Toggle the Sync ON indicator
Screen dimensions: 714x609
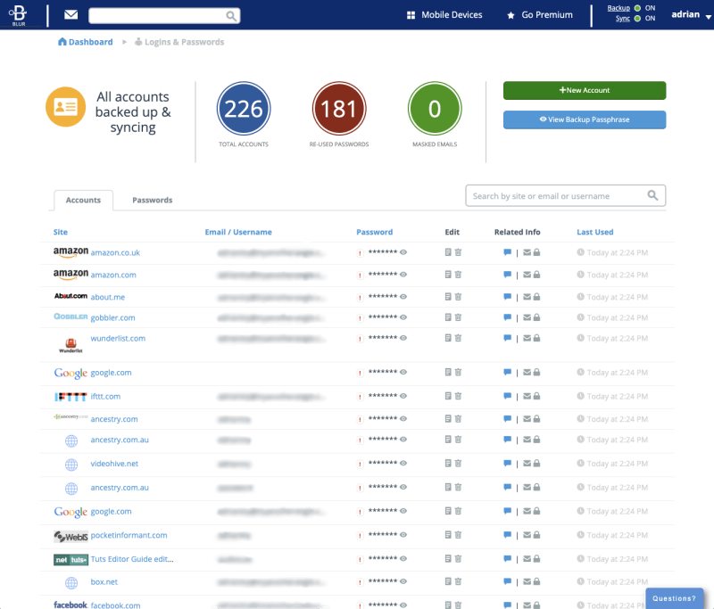point(637,18)
